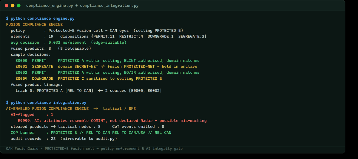Click the second command python compliance_integration.py
The height and width of the screenshot is (159, 358).
tap(46, 103)
